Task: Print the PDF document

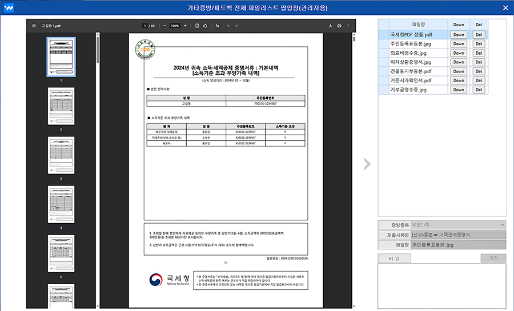Action: pyautogui.click(x=339, y=26)
